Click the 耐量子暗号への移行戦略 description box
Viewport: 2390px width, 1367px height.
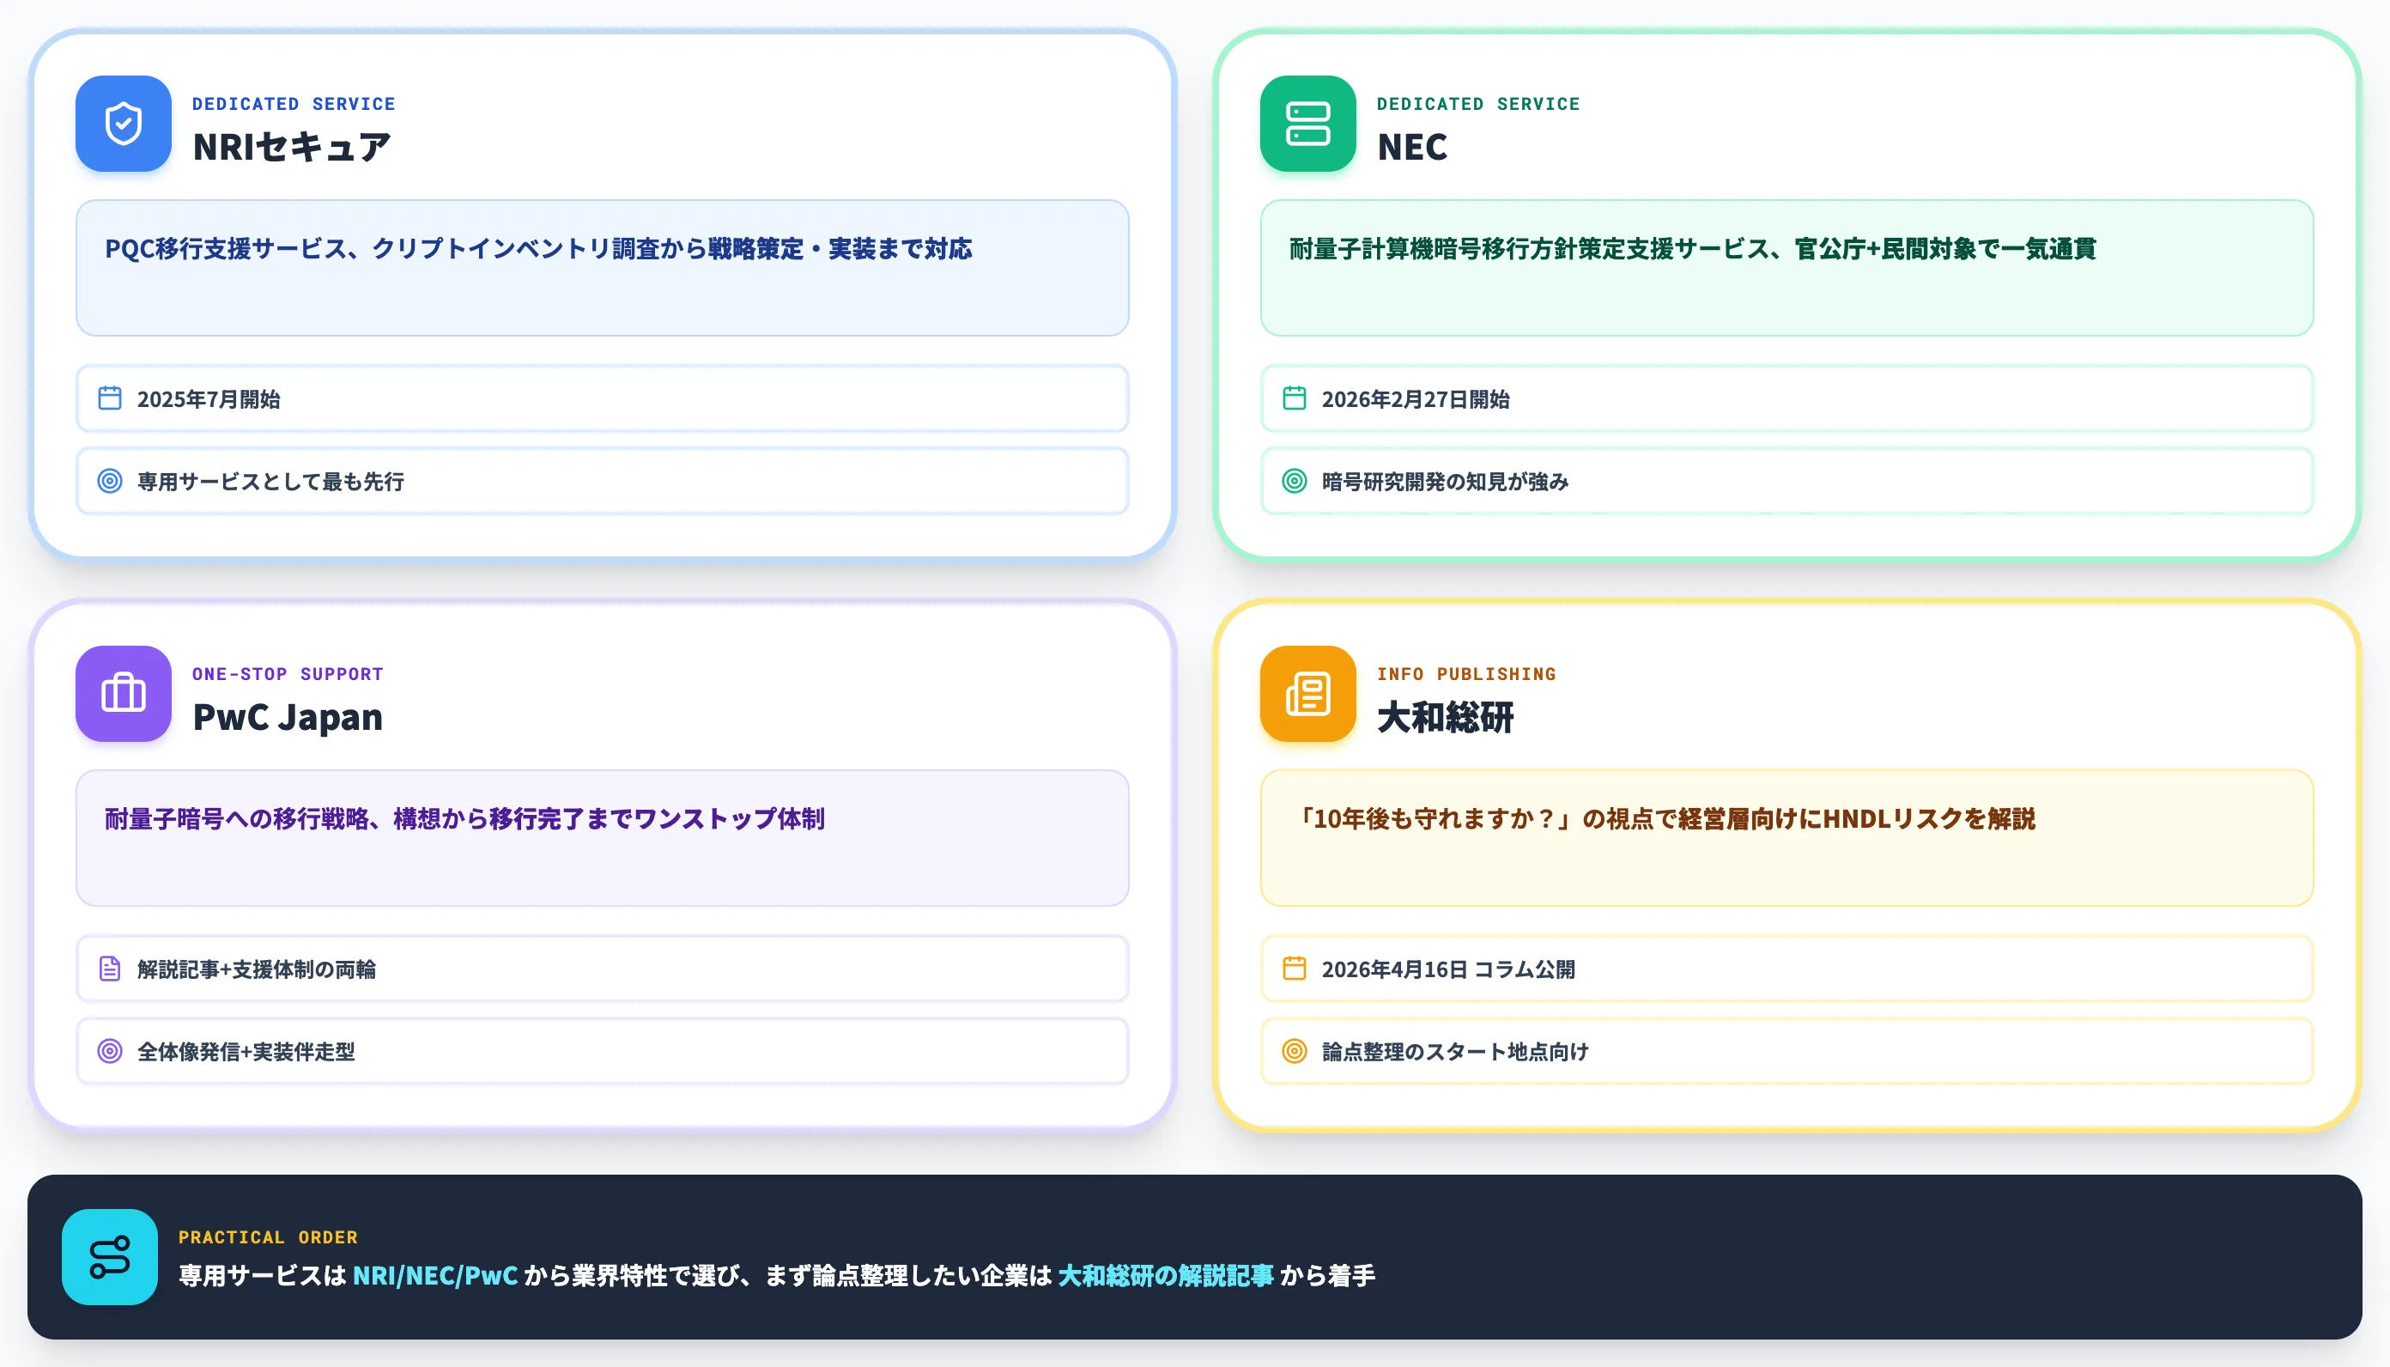[x=603, y=838]
